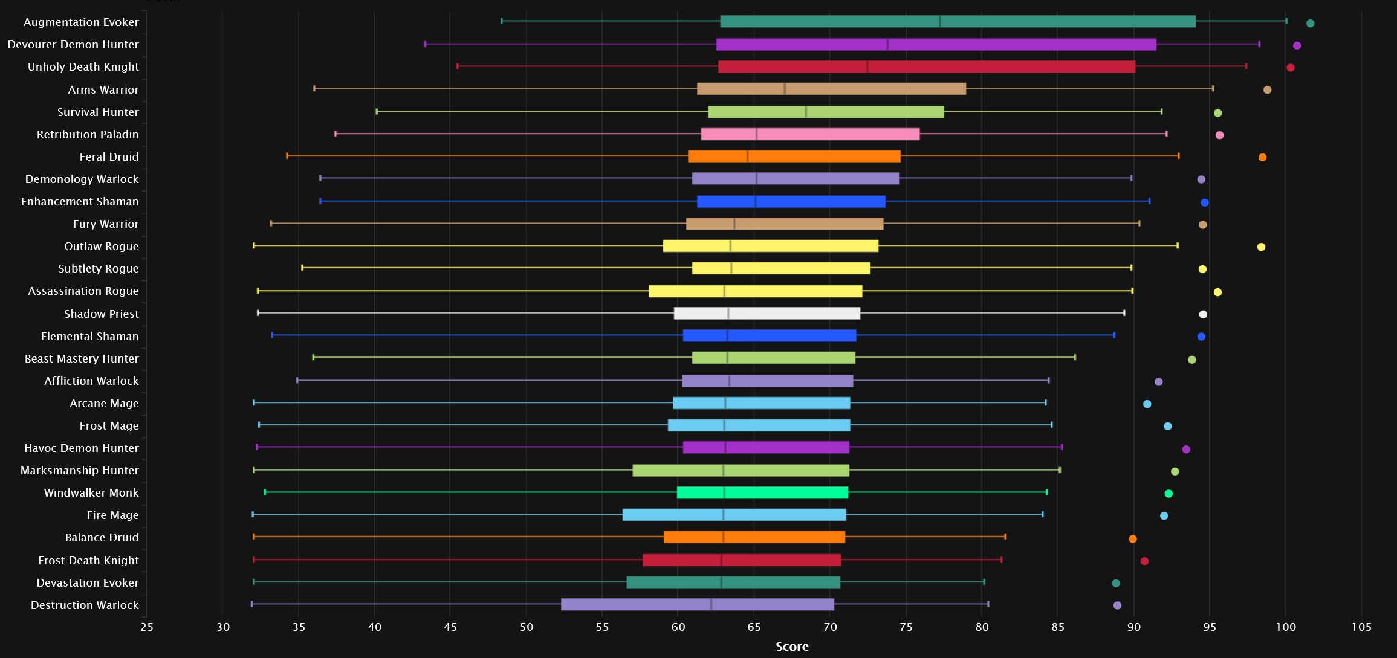Click the Survival Hunter label

click(98, 112)
